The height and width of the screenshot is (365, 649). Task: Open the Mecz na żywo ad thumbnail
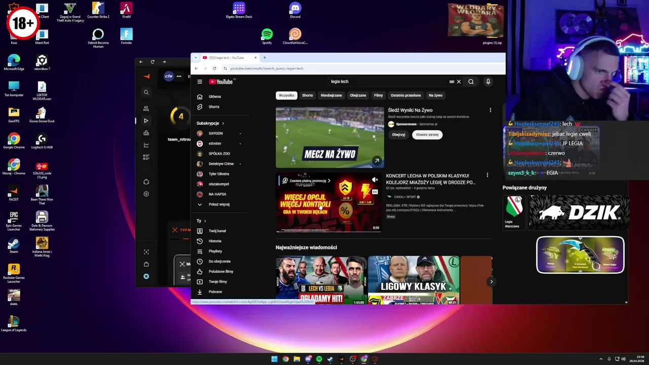point(330,137)
